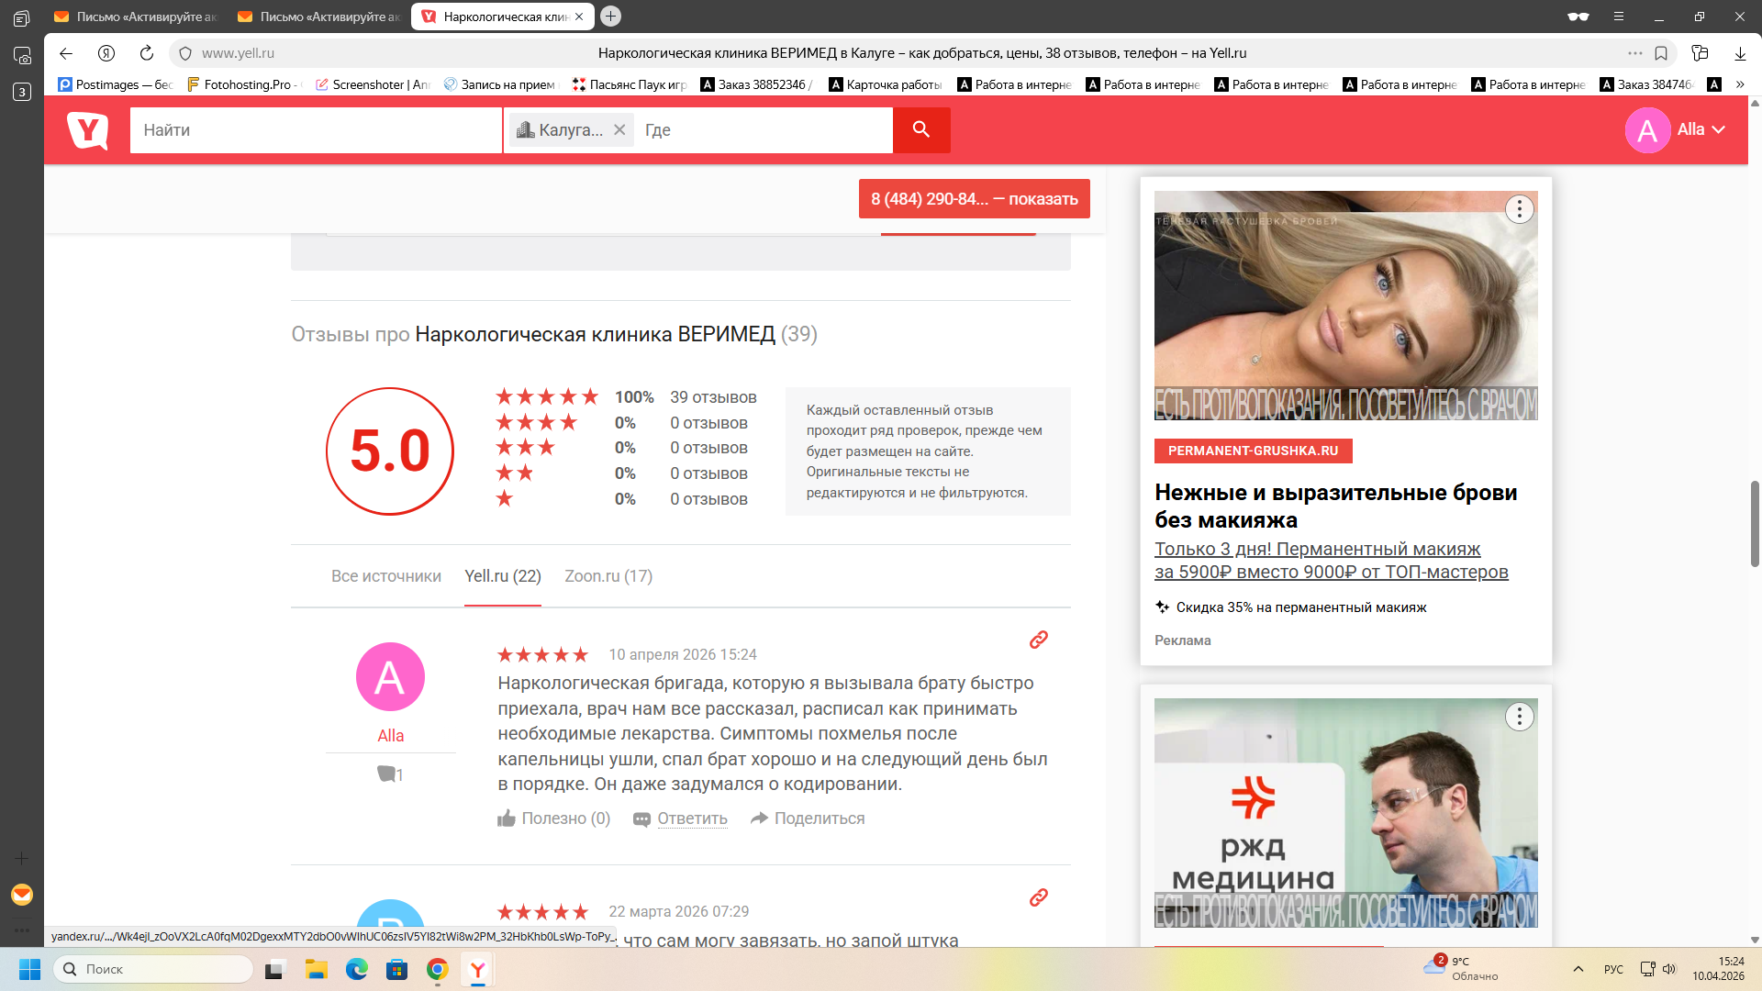Open Yandex Browser from Windows taskbar

[478, 969]
